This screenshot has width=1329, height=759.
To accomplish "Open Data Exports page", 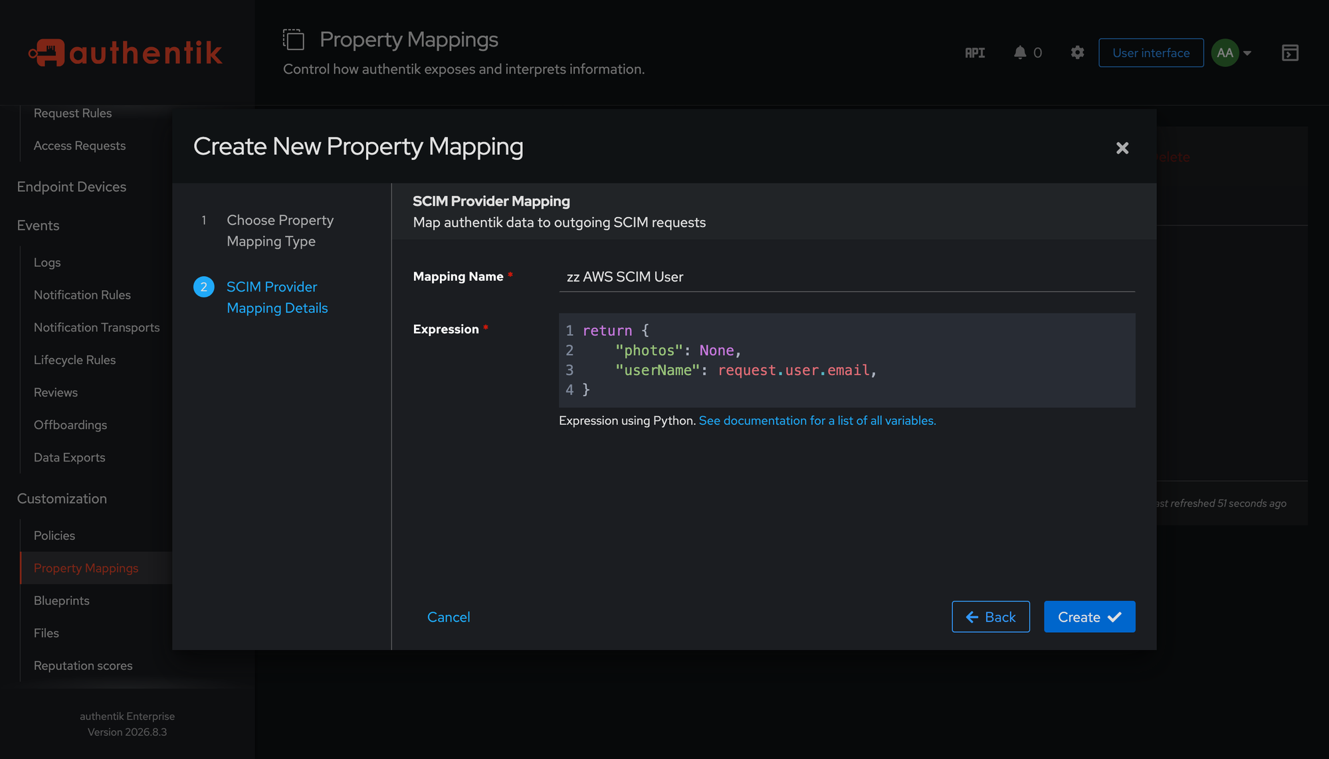I will 70,458.
